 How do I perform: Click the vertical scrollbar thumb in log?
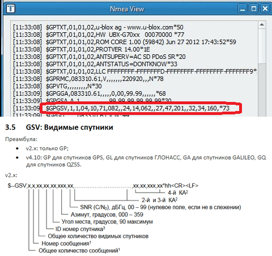[x=262, y=46]
